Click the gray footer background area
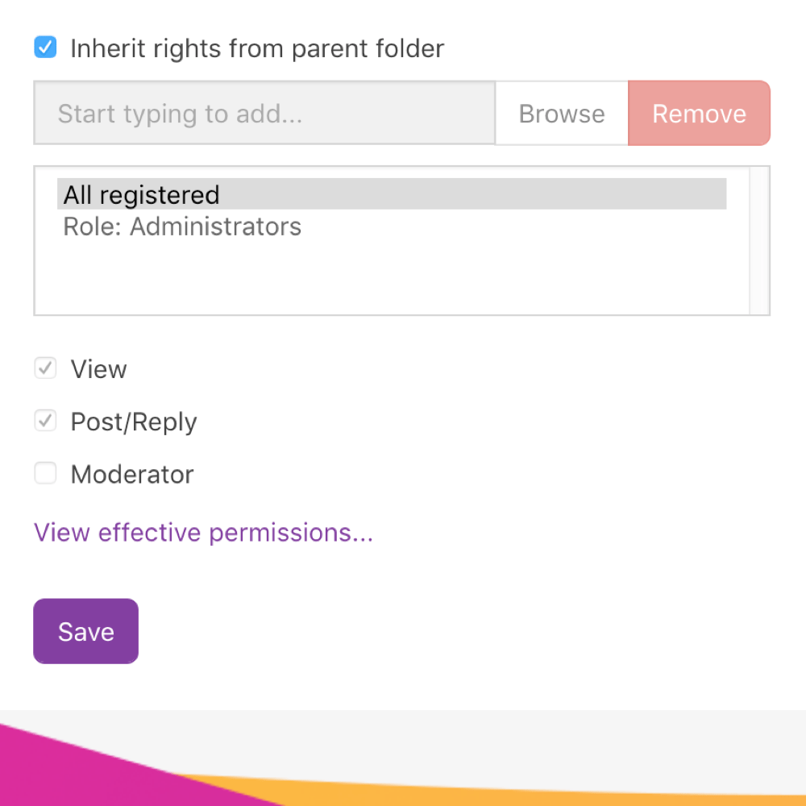Image resolution: width=806 pixels, height=806 pixels. (x=564, y=742)
